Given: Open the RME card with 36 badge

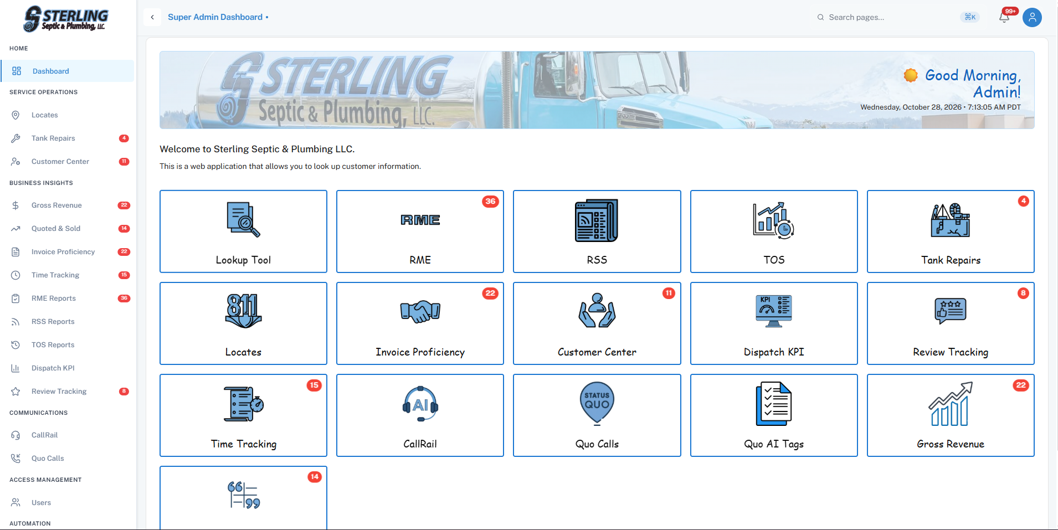Looking at the screenshot, I should click(x=420, y=231).
